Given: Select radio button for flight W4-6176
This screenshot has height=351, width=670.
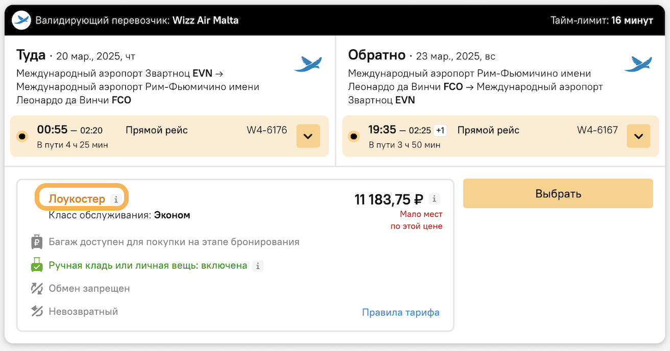Looking at the screenshot, I should point(22,137).
